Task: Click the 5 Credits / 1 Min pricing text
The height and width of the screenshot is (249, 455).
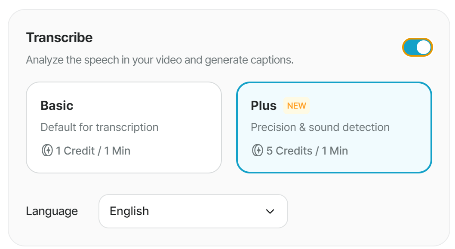Action: tap(307, 151)
